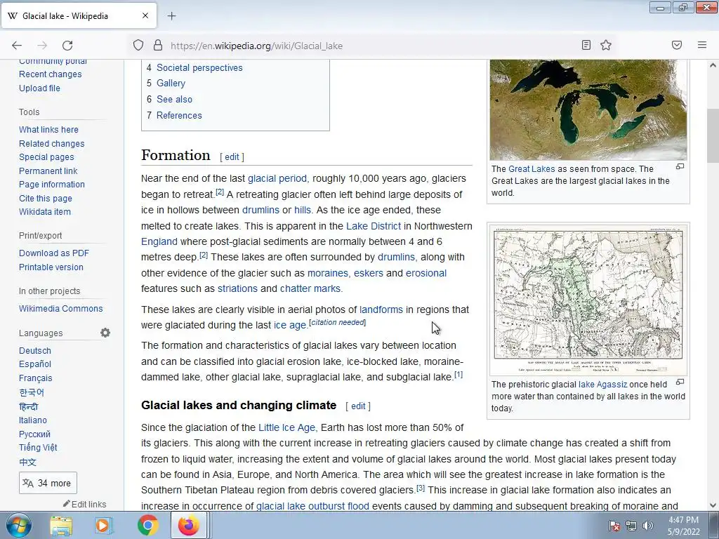Click Cite this page
This screenshot has height=539, width=719.
[46, 199]
